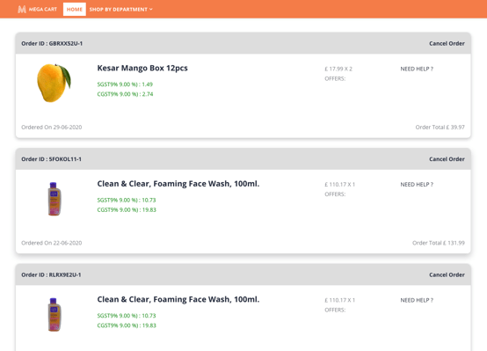
Task: Select Order ID : GBRXX52U-1 text
Action: [52, 43]
